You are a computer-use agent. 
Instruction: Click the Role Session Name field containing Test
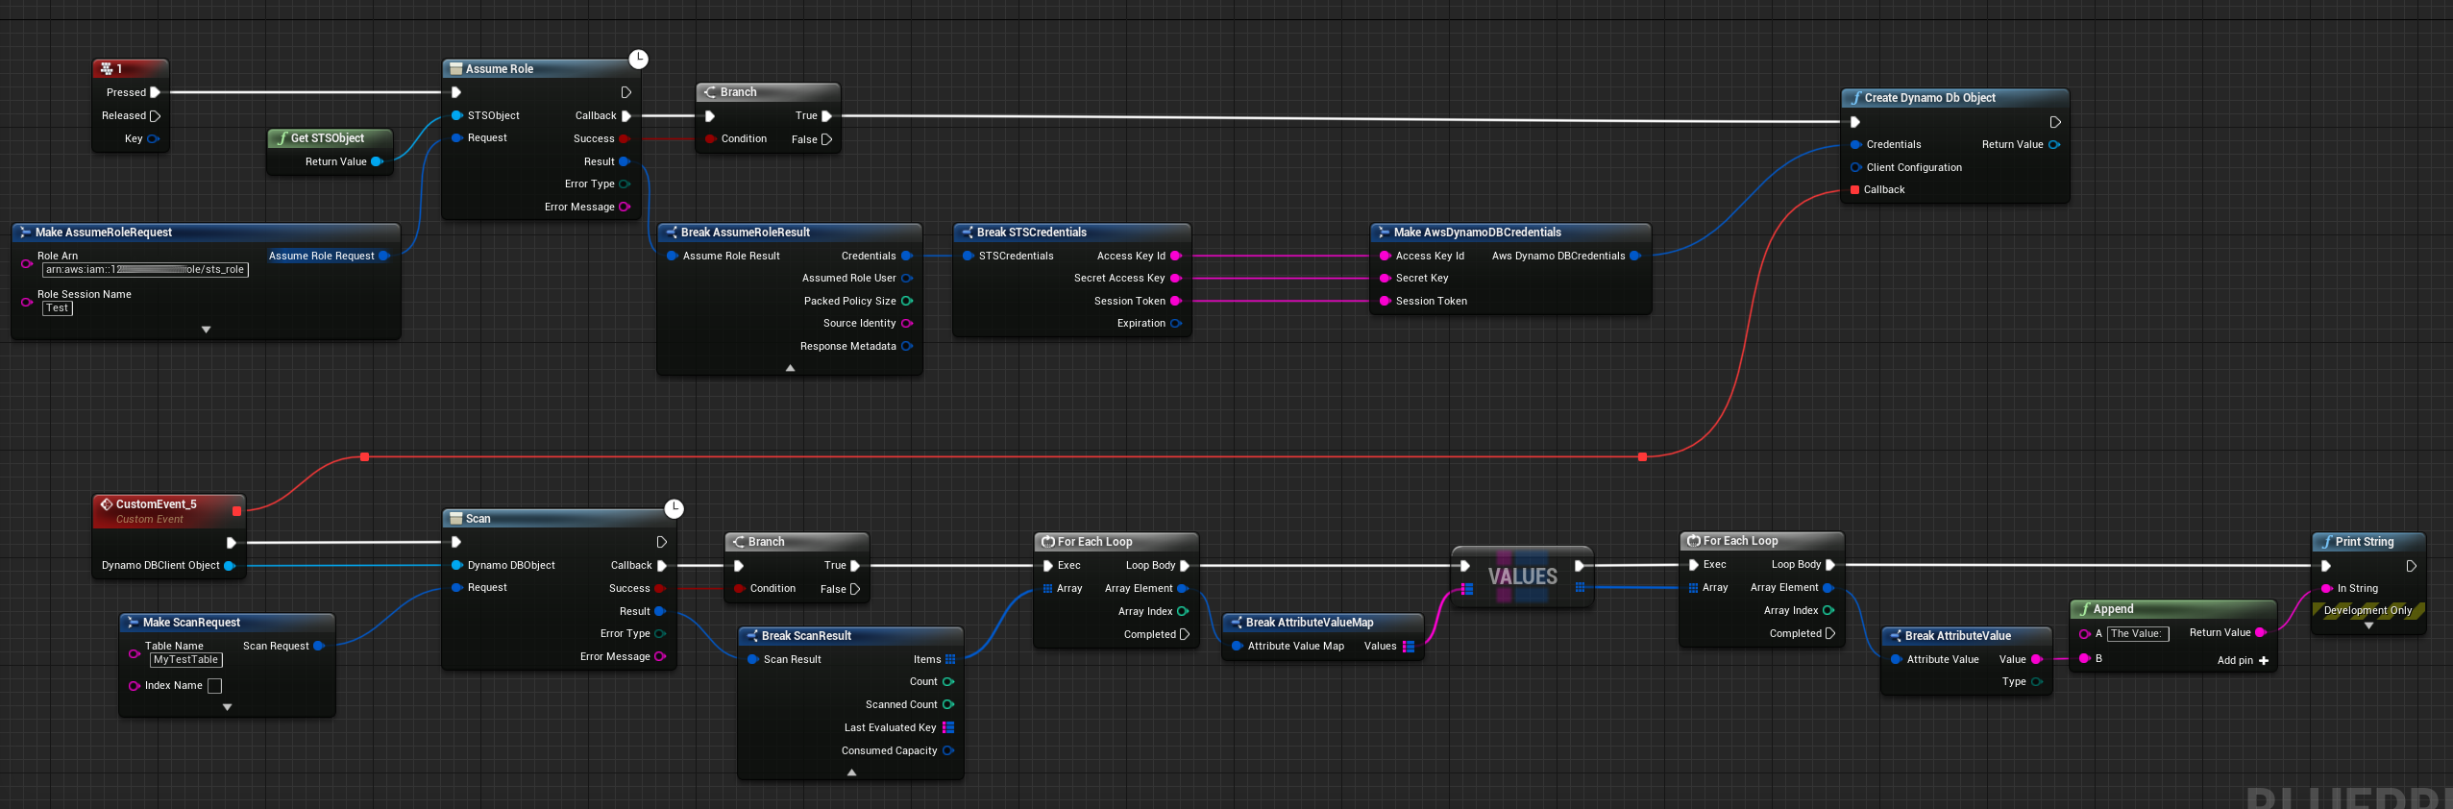pyautogui.click(x=57, y=308)
